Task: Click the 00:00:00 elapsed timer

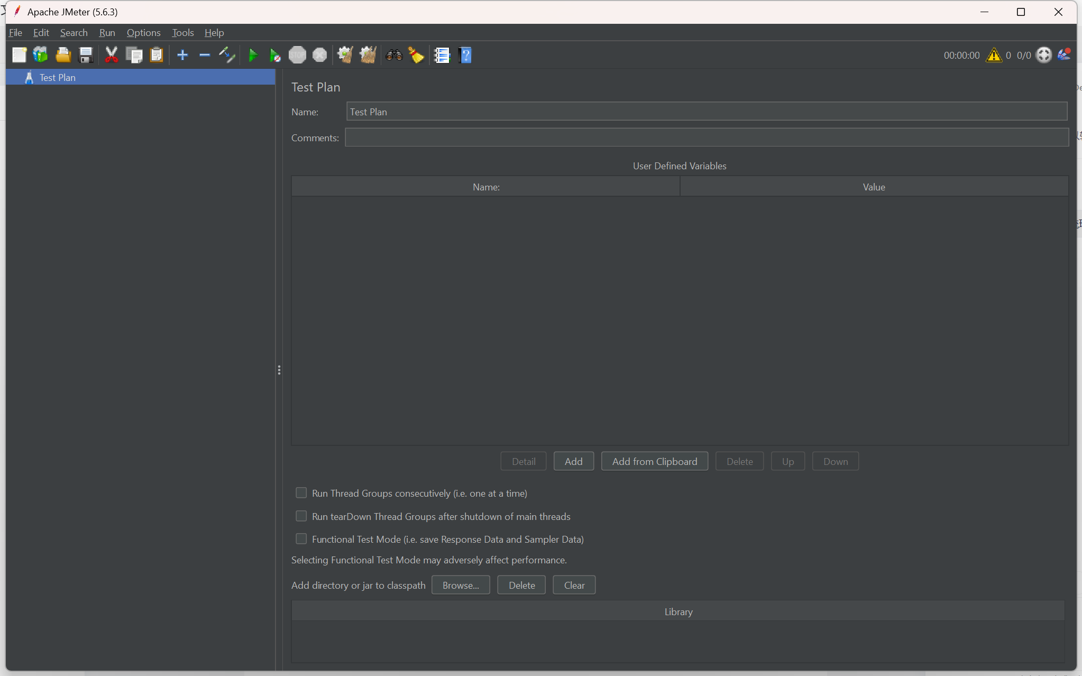Action: 961,55
